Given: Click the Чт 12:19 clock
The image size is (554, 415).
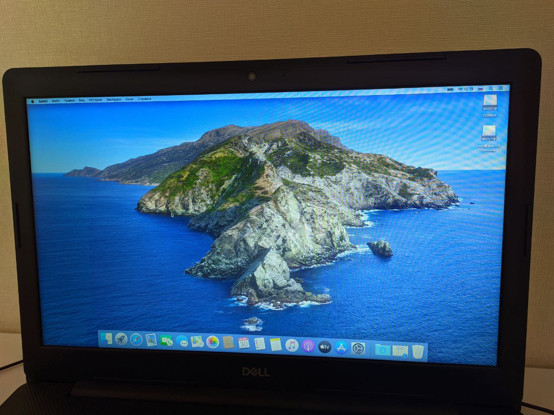Looking at the screenshot, I should click(x=465, y=89).
